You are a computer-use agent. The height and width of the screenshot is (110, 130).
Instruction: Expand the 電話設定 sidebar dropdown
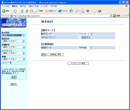click(13, 41)
